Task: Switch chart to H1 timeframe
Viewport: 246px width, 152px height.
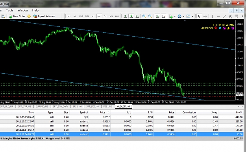Action: pos(93,16)
